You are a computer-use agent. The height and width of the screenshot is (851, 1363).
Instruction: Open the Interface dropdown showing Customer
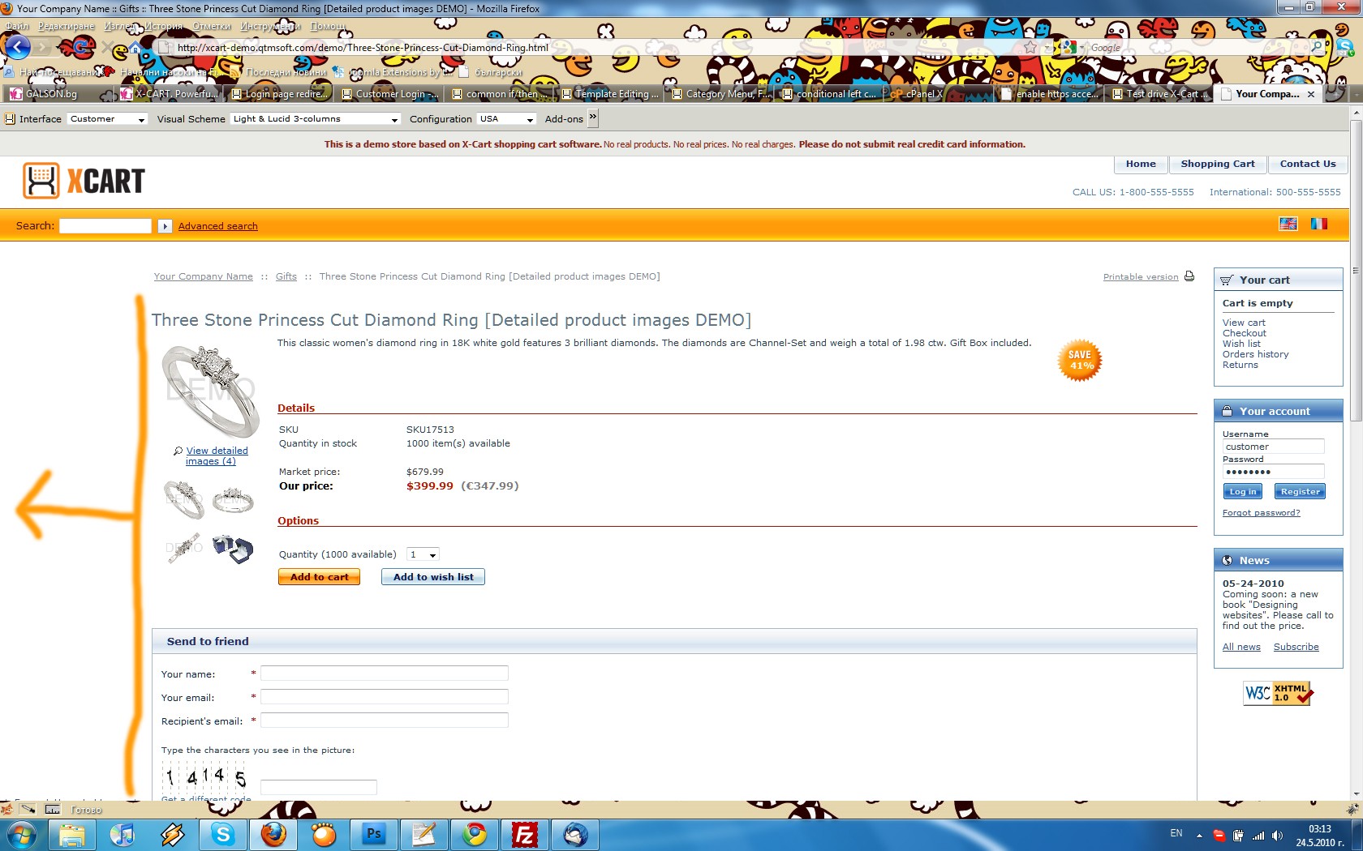pyautogui.click(x=107, y=119)
